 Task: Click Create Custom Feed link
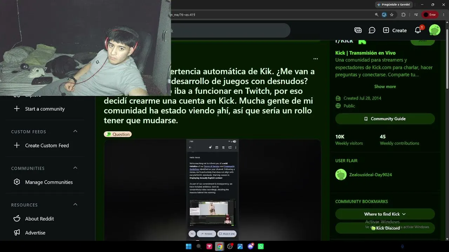tap(47, 146)
